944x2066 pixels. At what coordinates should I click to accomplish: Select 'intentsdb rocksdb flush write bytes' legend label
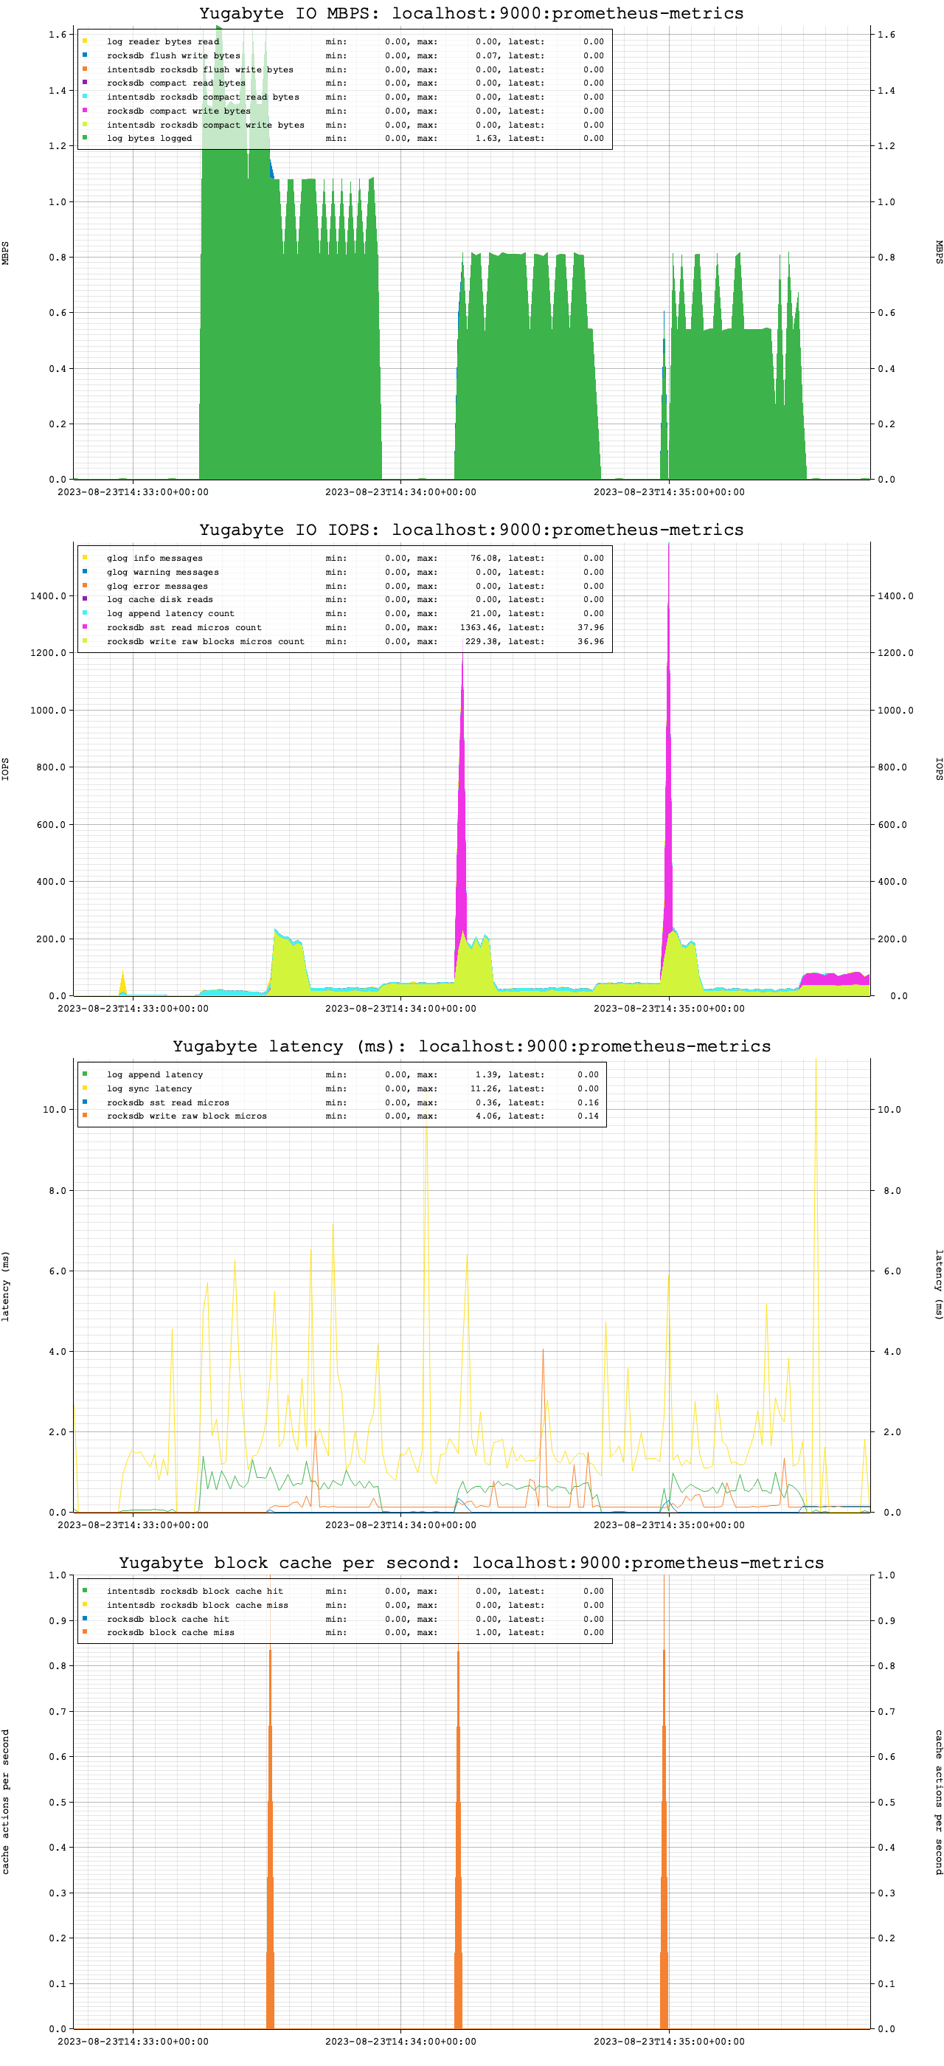pyautogui.click(x=201, y=70)
